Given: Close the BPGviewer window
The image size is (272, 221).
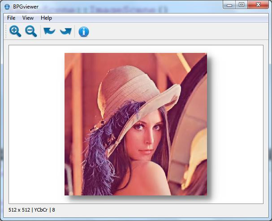Looking at the screenshot, I should (258, 4).
